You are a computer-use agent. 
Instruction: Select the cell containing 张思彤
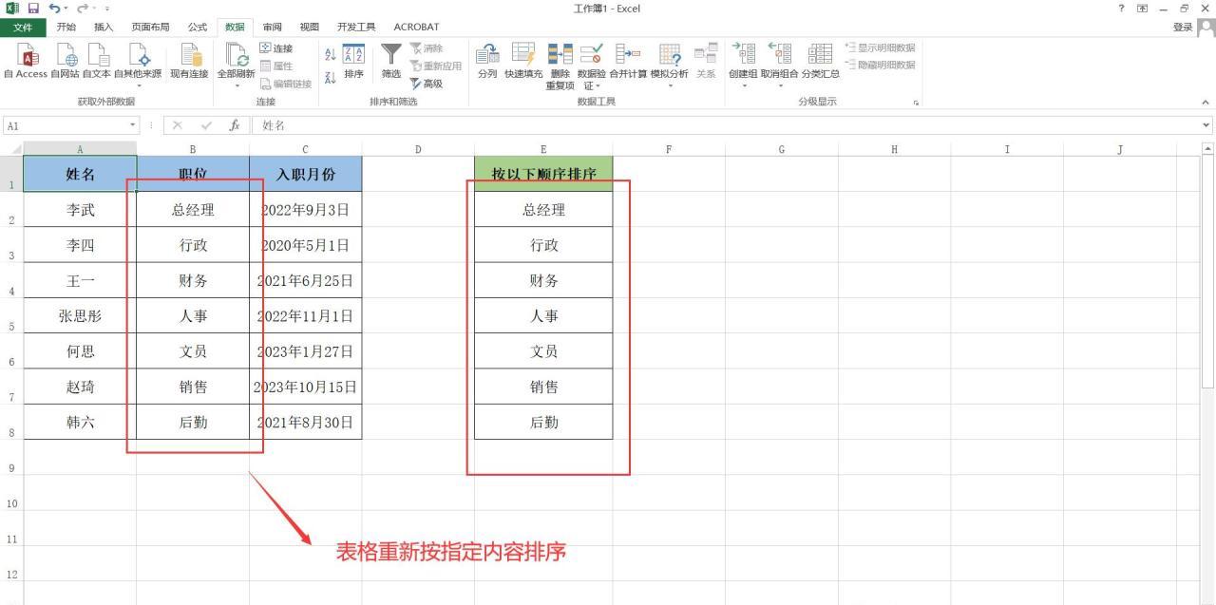tap(80, 316)
